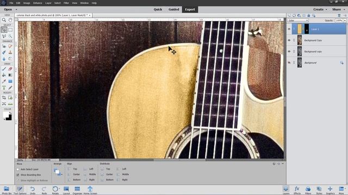Viewport: 348px width, 195px height.
Task: Open the Effects panel
Action: pyautogui.click(x=297, y=190)
